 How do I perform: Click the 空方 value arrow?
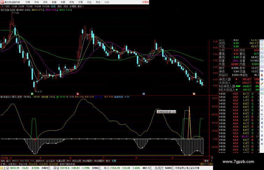(30, 97)
